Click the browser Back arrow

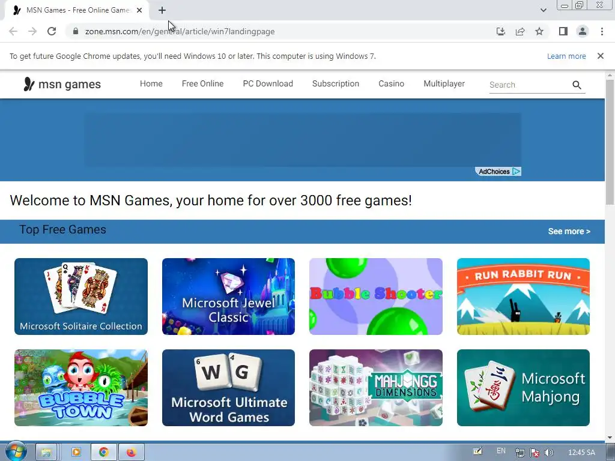[x=13, y=31]
